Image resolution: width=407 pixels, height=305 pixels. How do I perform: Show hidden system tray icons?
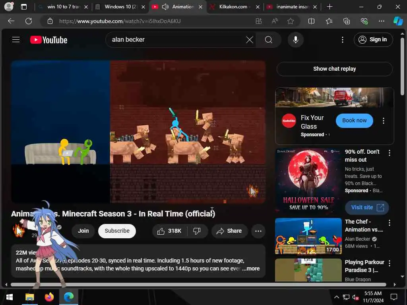336,297
